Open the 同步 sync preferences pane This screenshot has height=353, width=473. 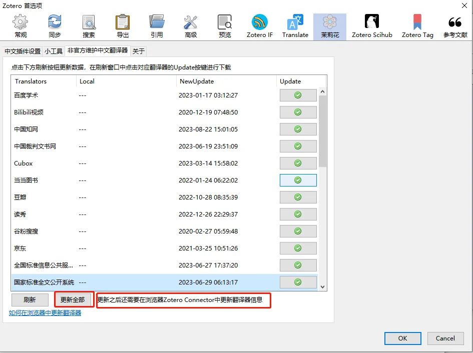pyautogui.click(x=55, y=26)
